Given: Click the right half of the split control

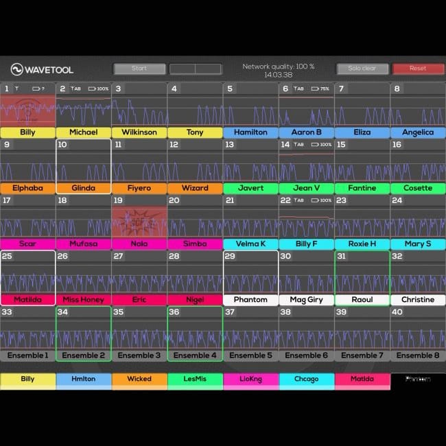Looking at the screenshot, I should coord(208,69).
